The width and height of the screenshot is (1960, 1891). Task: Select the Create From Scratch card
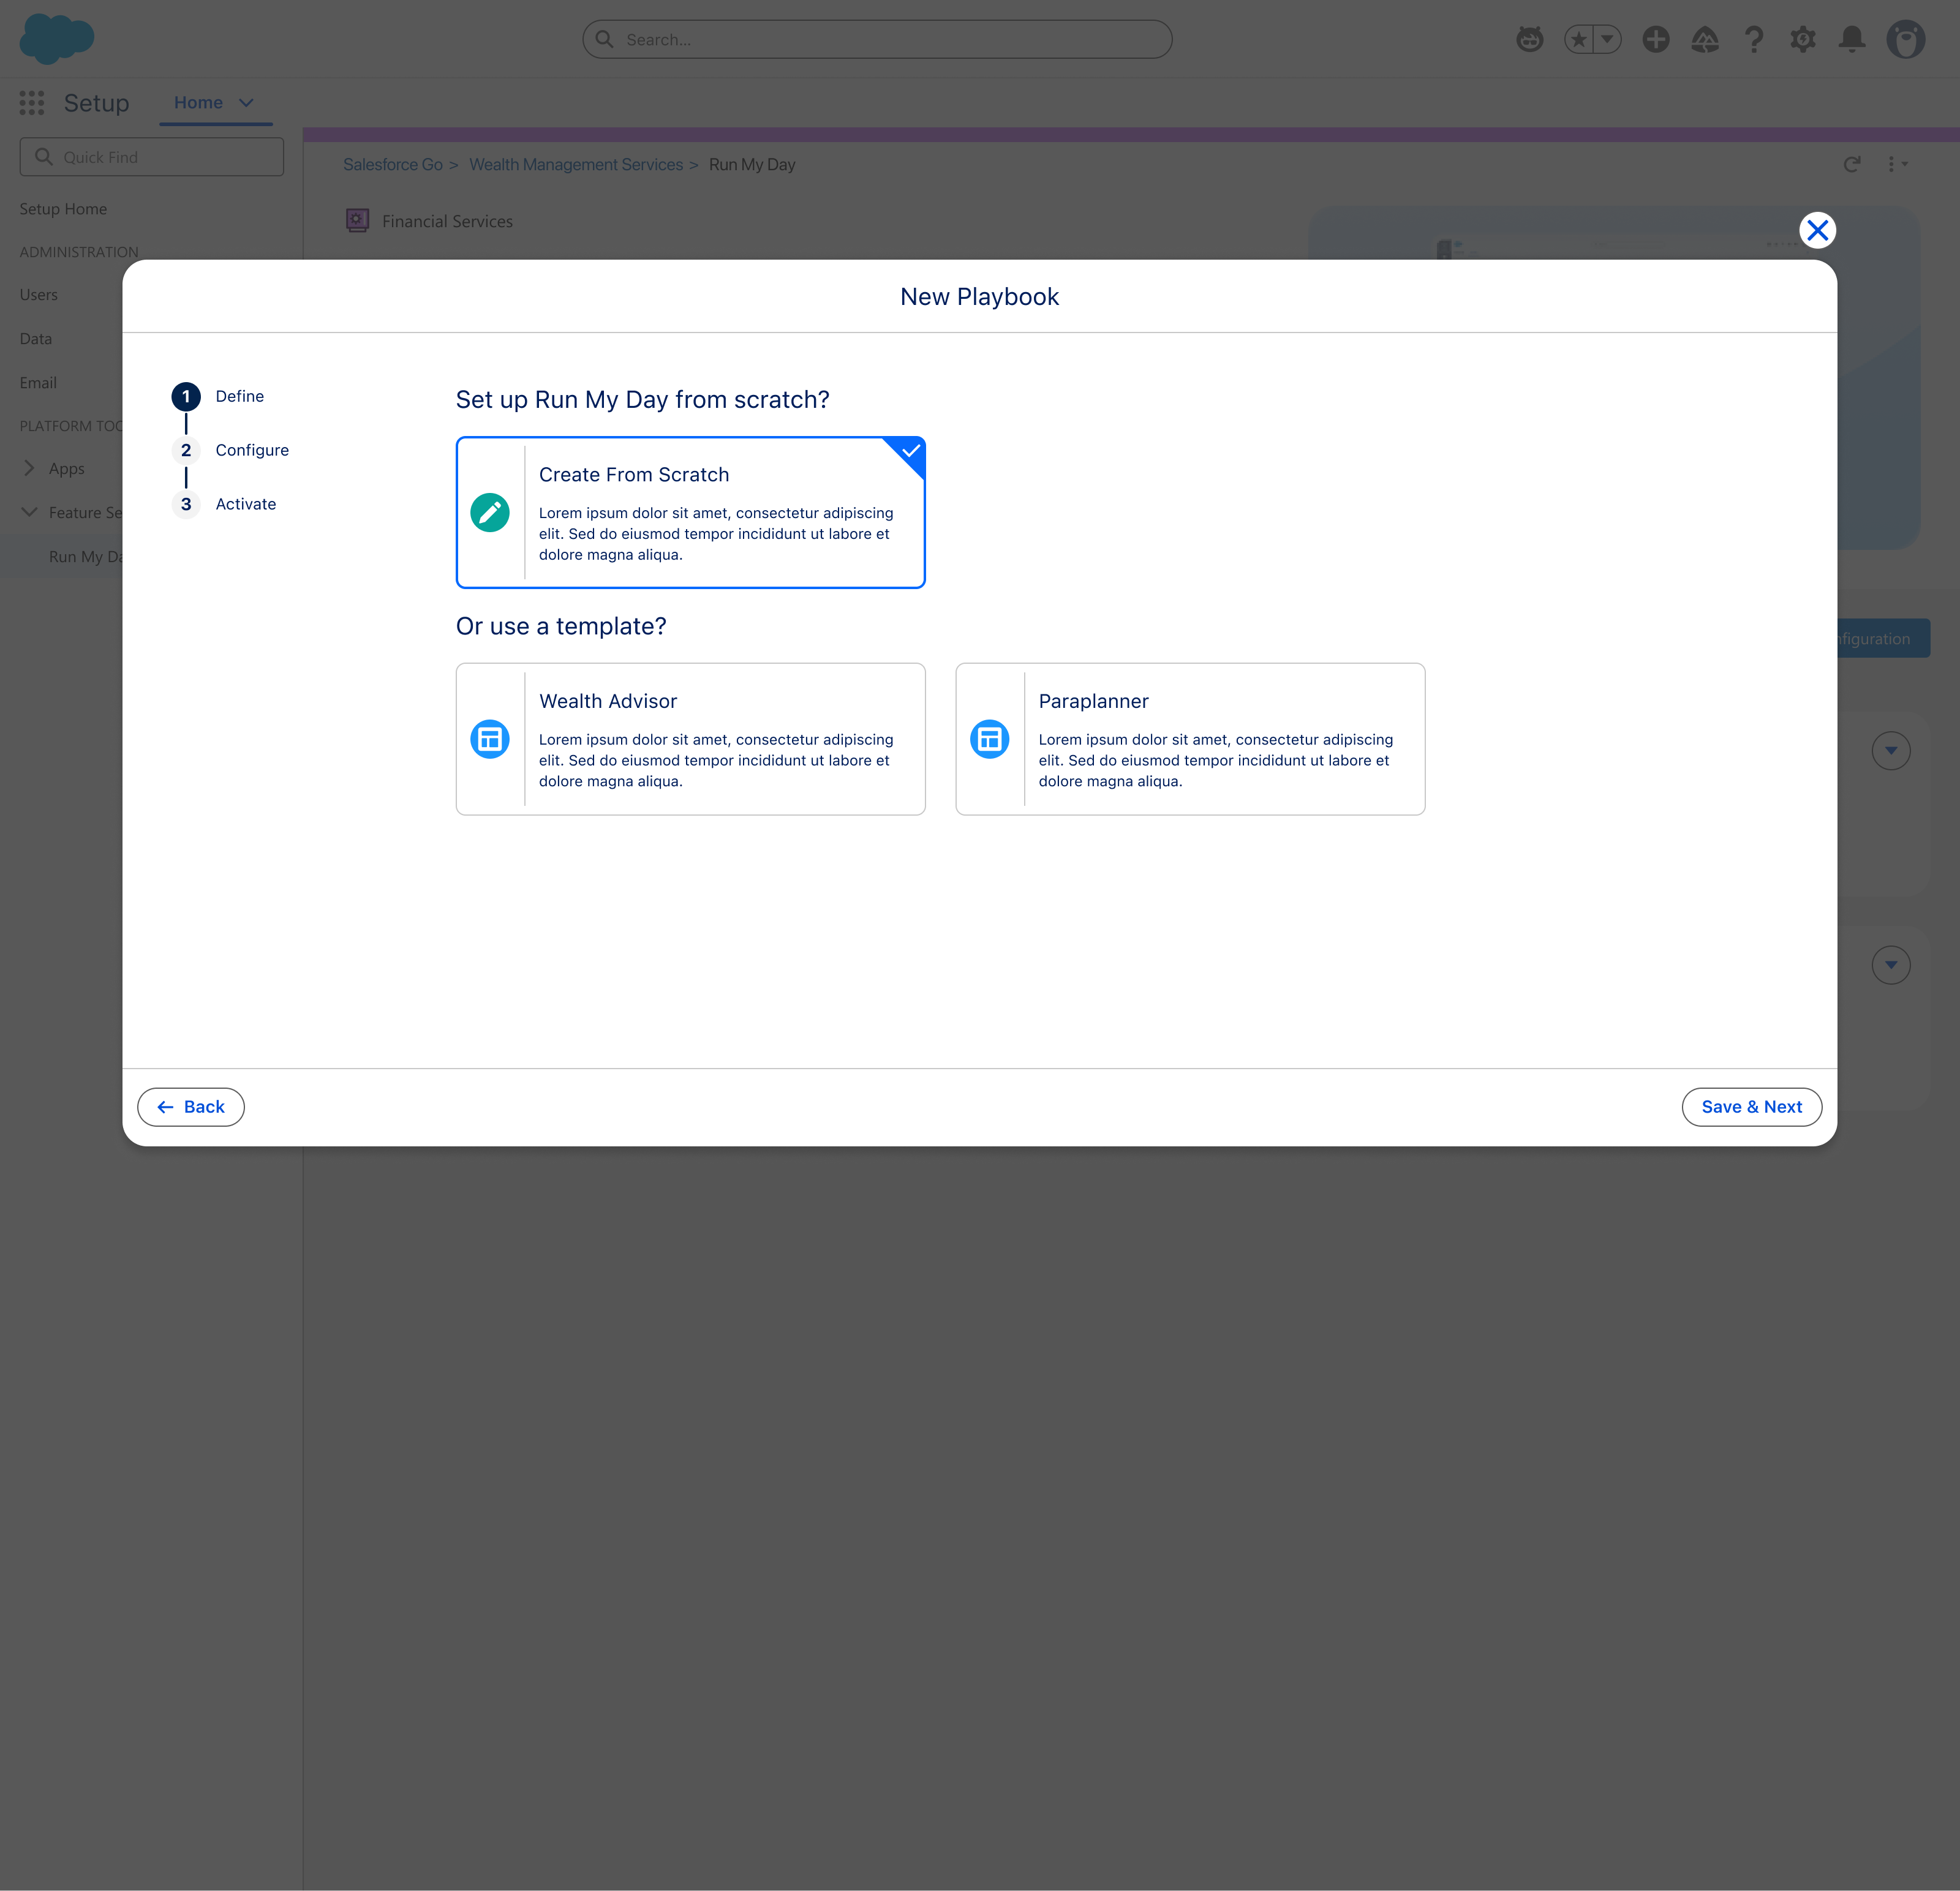point(690,513)
